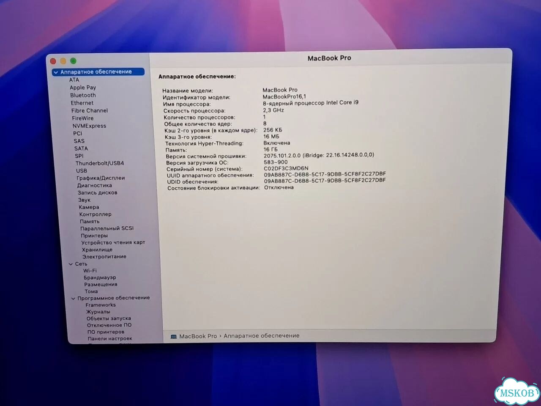The height and width of the screenshot is (406, 541).
Task: Open Параллельный SCSI entry
Action: tap(107, 228)
